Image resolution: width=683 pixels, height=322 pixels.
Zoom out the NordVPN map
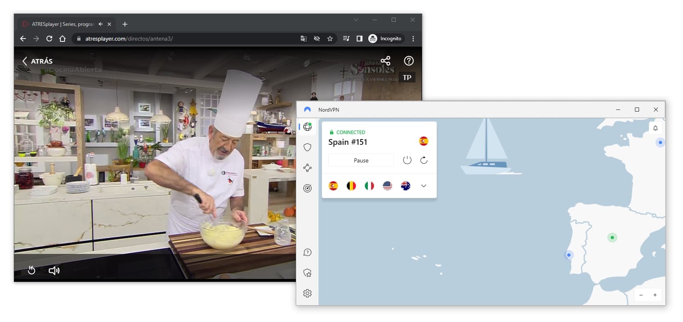tap(641, 295)
